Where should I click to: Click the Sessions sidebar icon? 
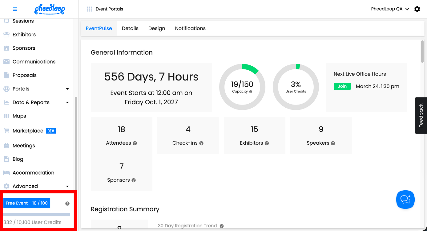[6, 21]
